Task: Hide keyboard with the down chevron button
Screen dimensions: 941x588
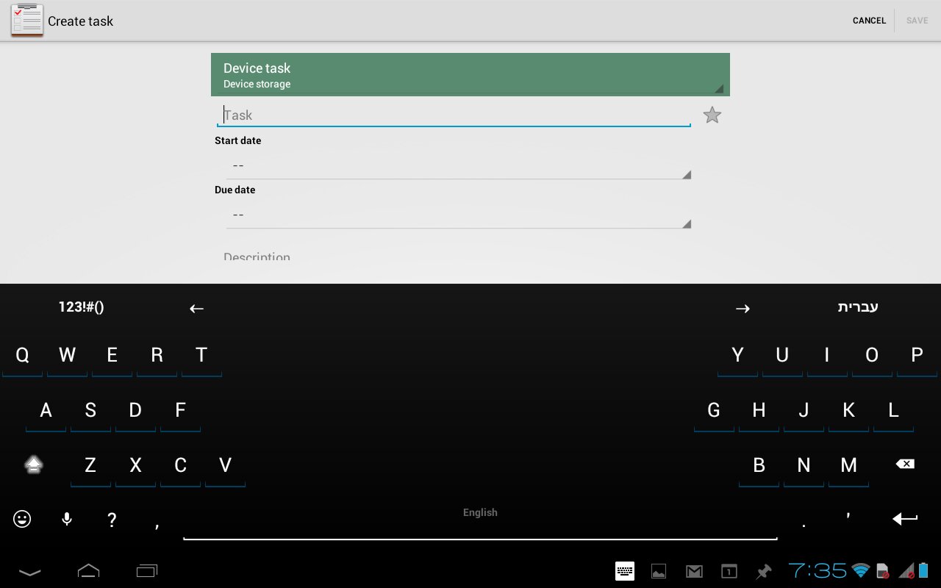Action: tap(29, 572)
